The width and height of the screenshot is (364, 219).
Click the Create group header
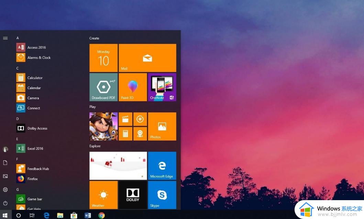click(94, 38)
